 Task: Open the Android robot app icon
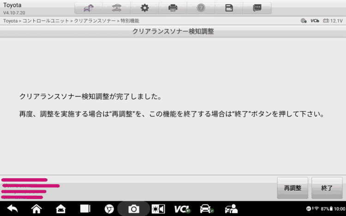click(61, 209)
